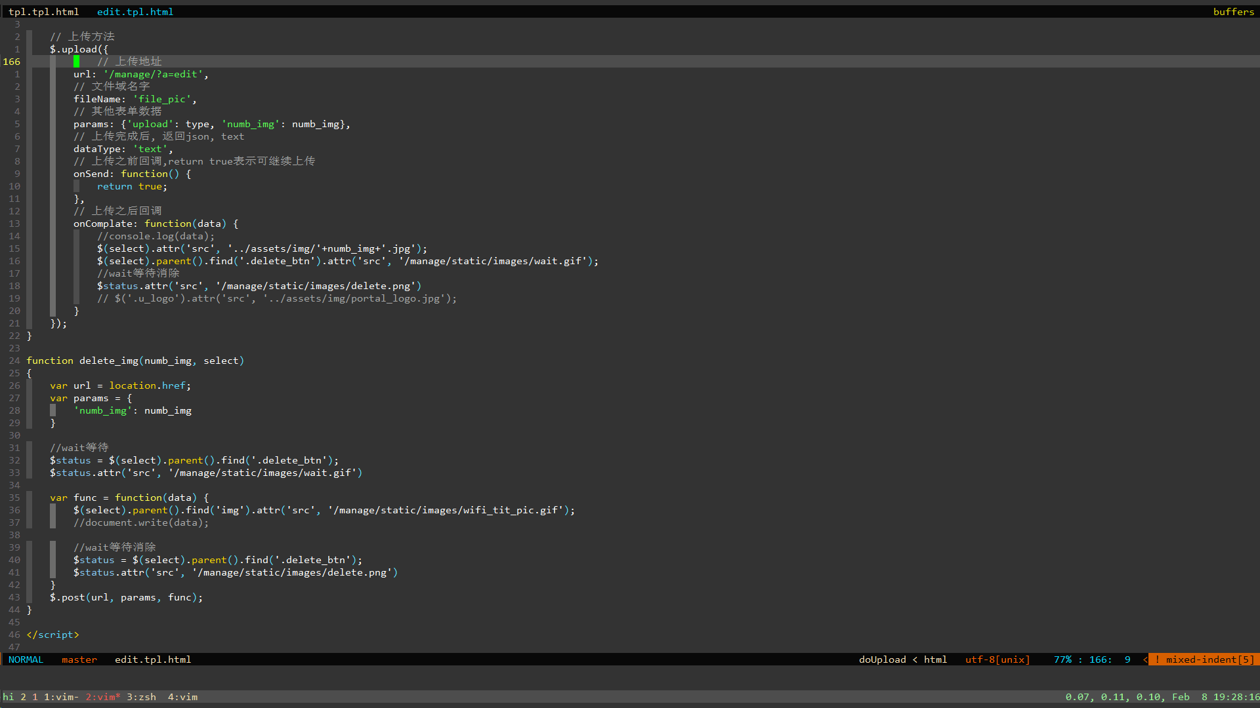Click the wifi_tit_pic.gif line
The width and height of the screenshot is (1260, 708).
(x=324, y=510)
